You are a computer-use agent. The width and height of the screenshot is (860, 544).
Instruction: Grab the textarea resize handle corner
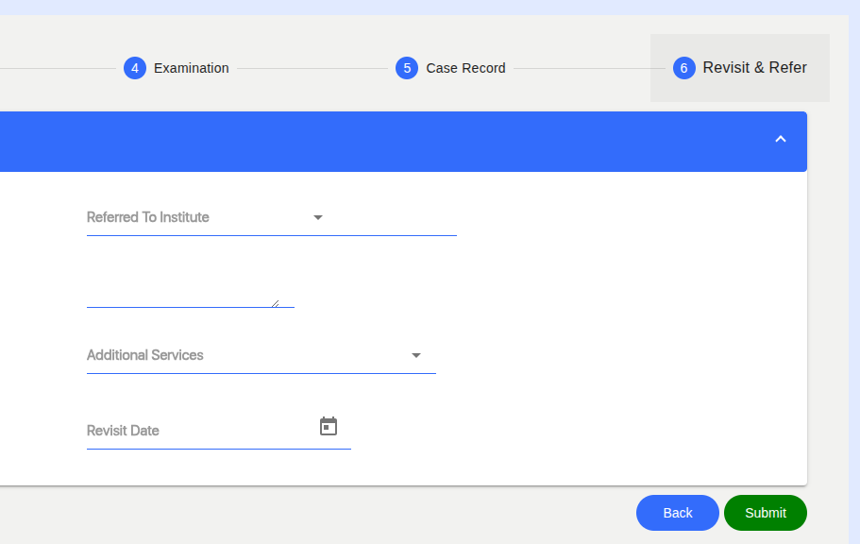click(x=276, y=303)
